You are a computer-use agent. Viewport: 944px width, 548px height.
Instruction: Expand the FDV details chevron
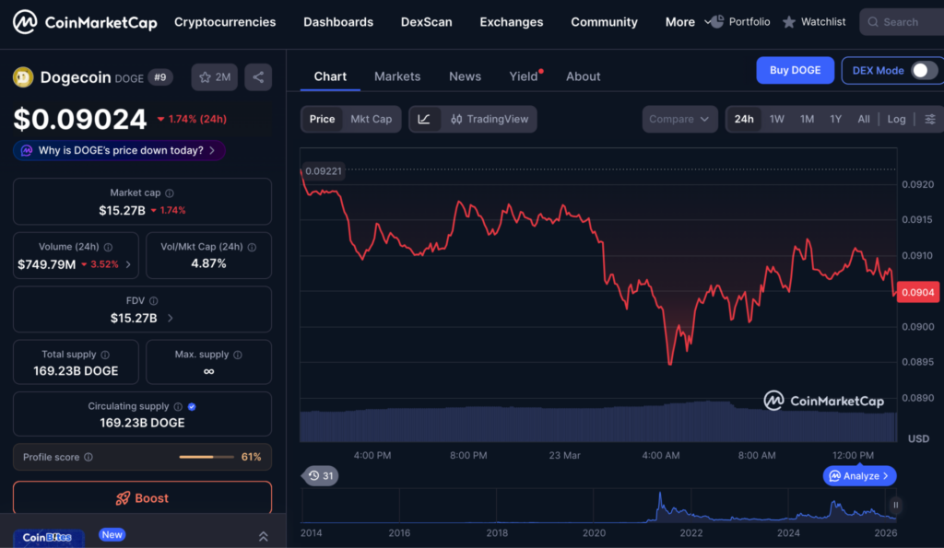171,318
